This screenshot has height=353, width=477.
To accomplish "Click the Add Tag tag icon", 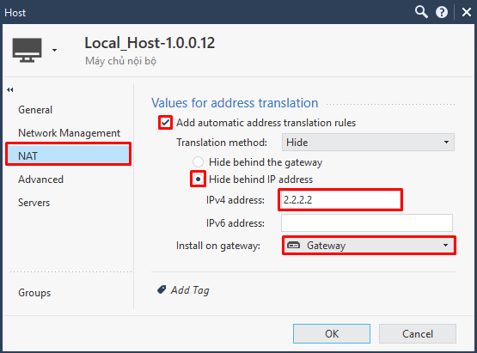I will (x=162, y=289).
